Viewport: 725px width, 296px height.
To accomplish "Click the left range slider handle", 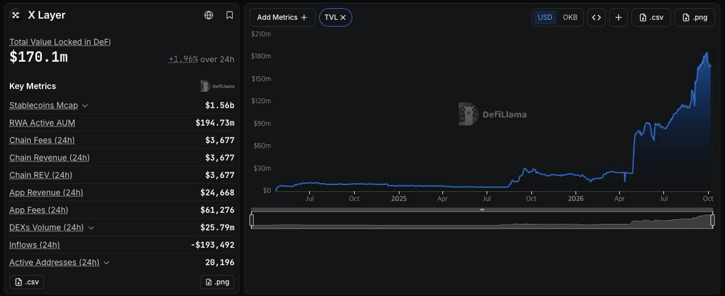I will 252,220.
